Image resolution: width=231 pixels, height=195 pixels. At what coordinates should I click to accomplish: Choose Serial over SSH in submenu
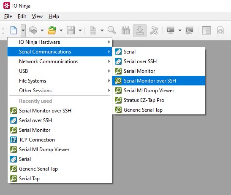click(158, 61)
